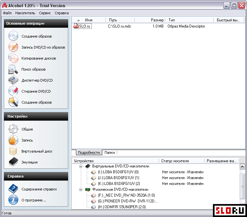Click the chip icon for Эмуляция
This screenshot has height=217, width=247.
coord(13,162)
